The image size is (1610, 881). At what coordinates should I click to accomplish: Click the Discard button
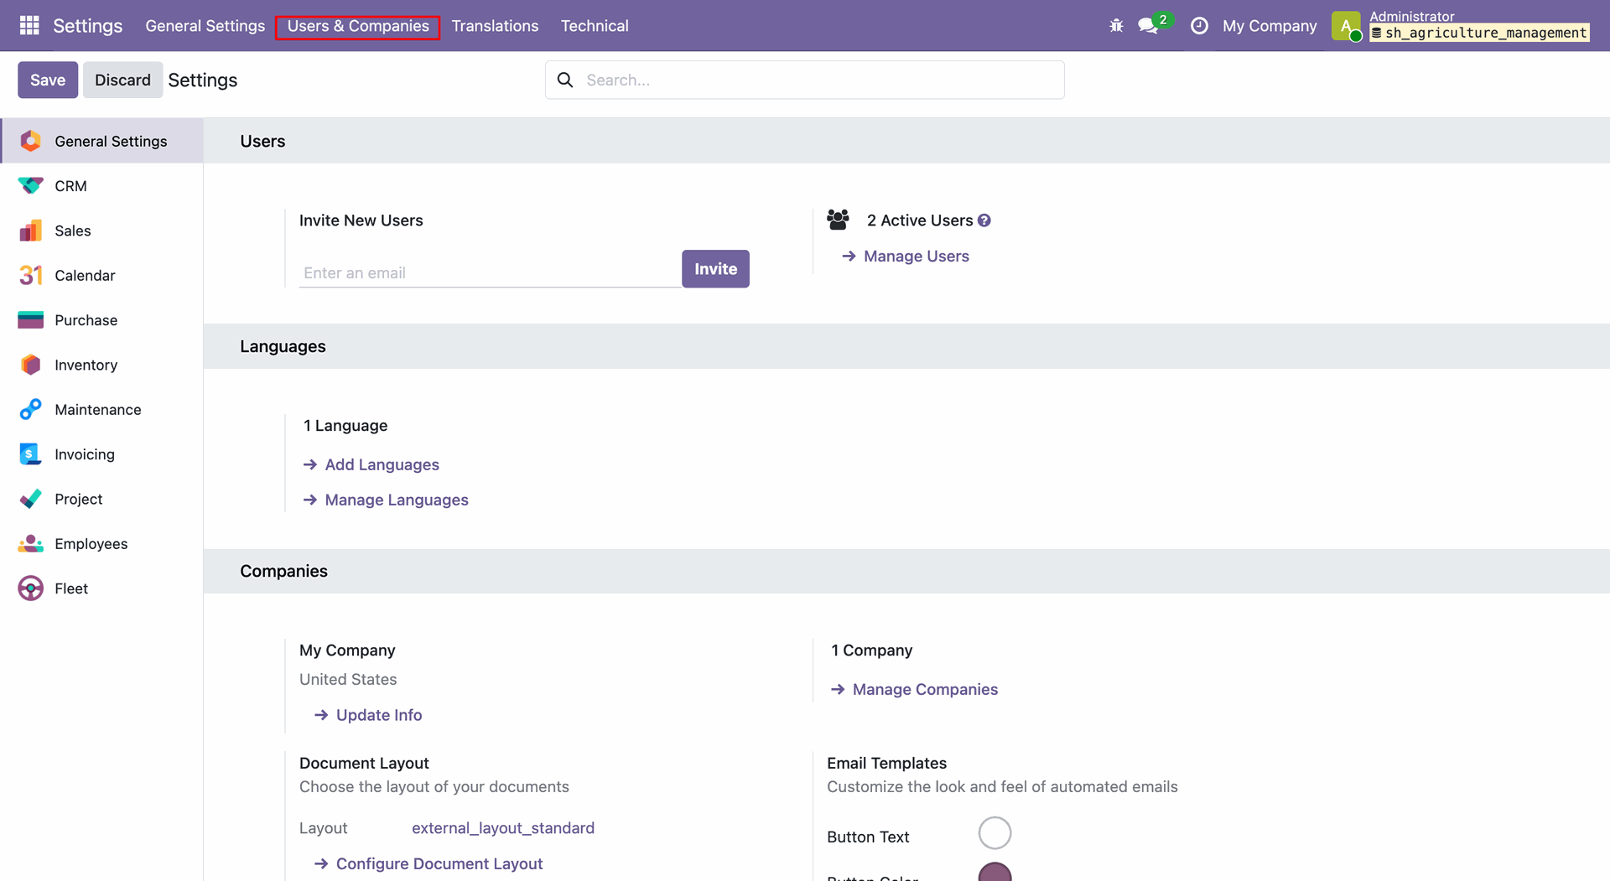point(122,80)
